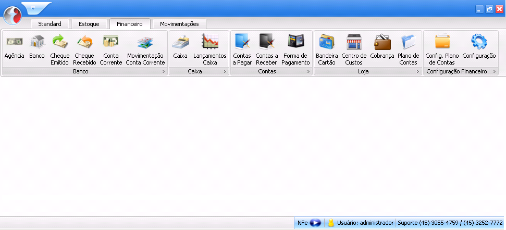Restore down the application window
506x230 pixels.
pos(489,9)
